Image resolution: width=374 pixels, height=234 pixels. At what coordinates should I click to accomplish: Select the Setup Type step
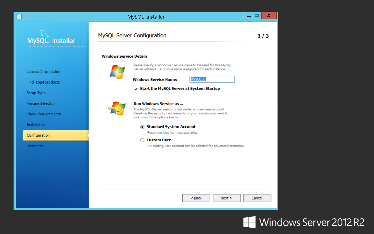click(x=36, y=93)
